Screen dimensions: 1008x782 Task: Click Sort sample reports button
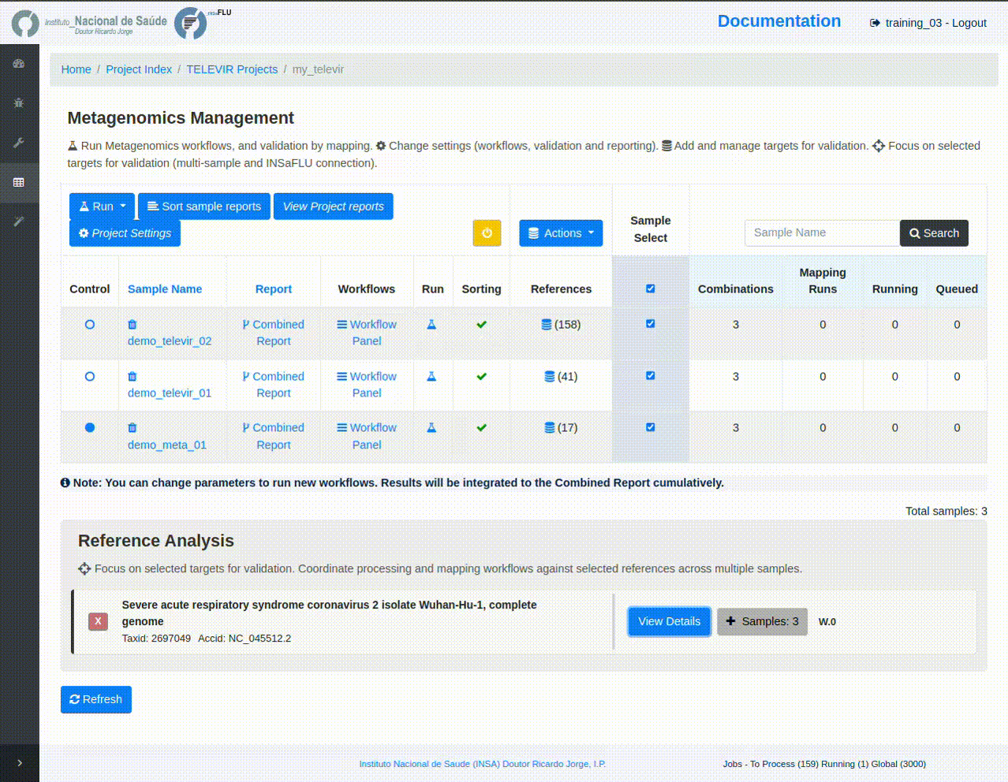coord(204,207)
